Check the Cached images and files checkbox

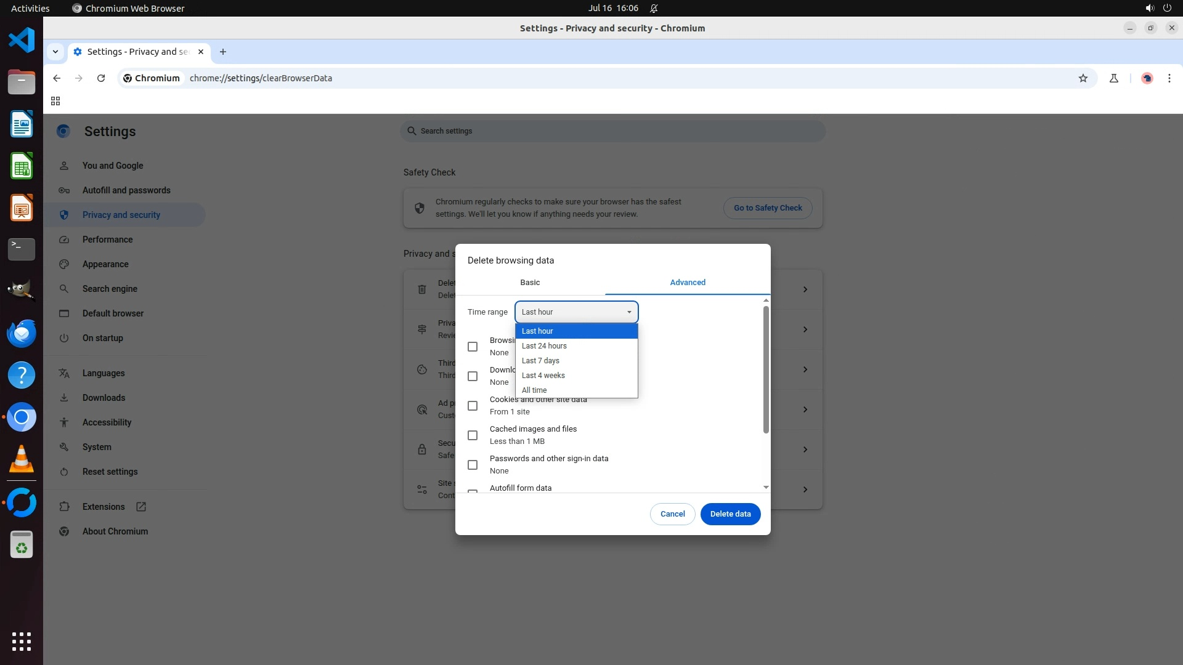point(473,435)
